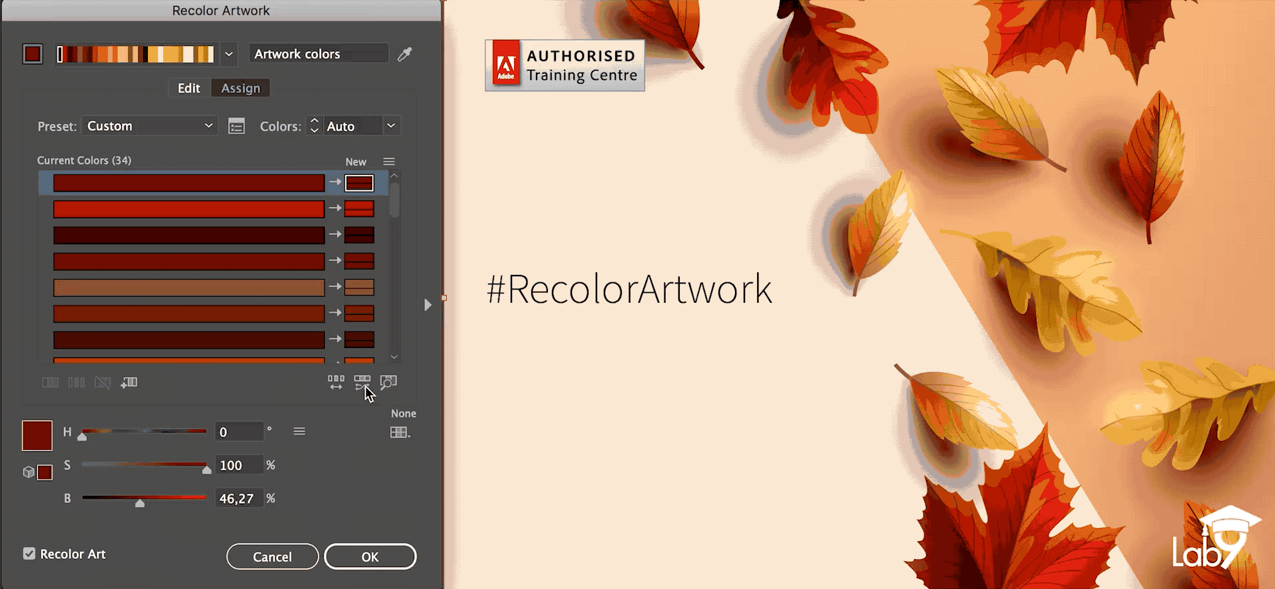The width and height of the screenshot is (1275, 589).
Task: Click the tan brown New color swatch
Action: tap(359, 288)
